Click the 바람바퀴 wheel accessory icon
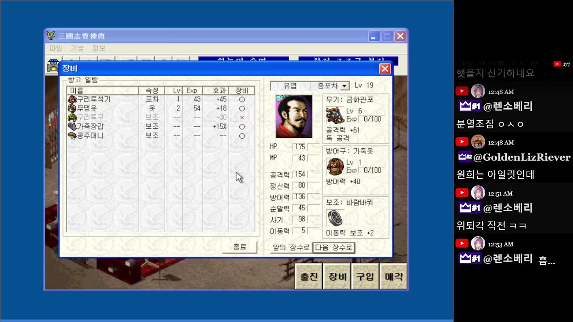Viewport: 573px width, 322px height. coord(335,218)
